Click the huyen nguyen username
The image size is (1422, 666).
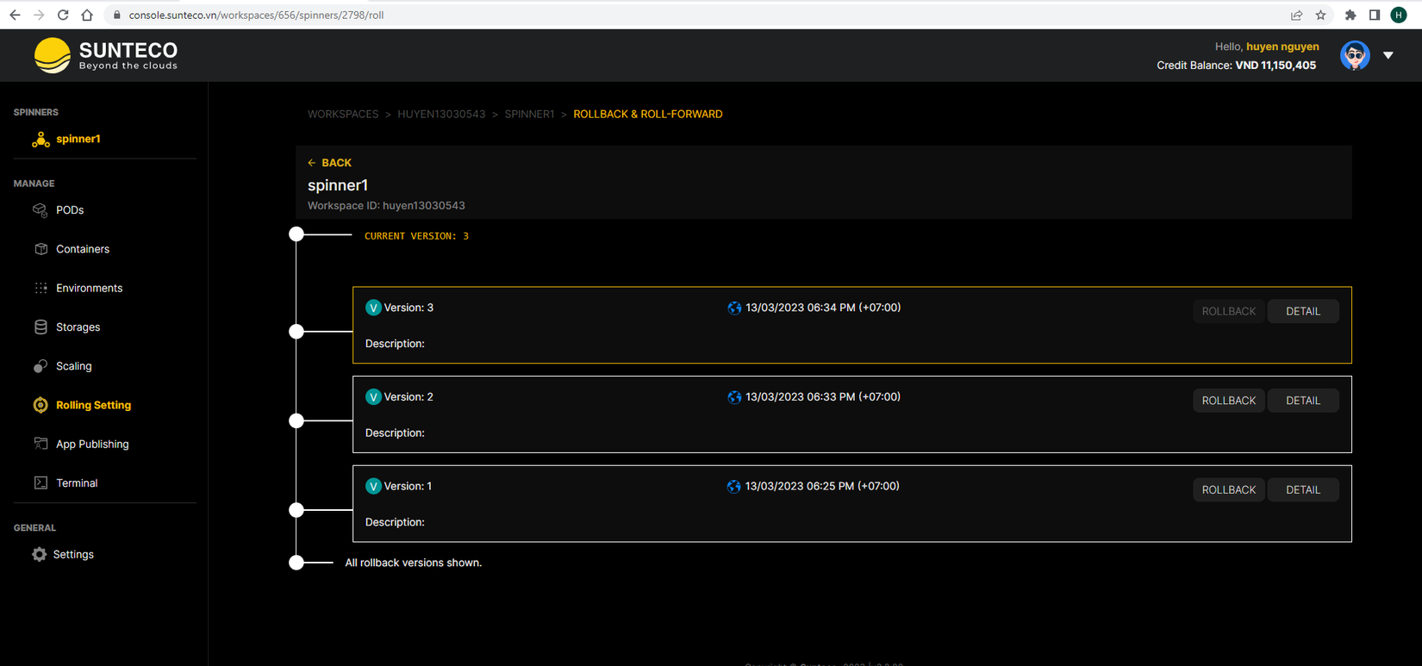1282,47
